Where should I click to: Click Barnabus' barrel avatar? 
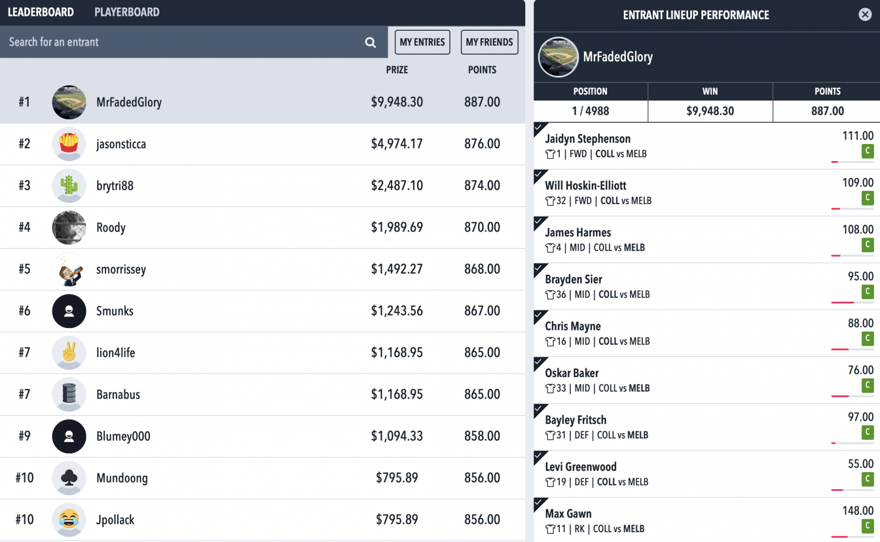[x=69, y=395]
